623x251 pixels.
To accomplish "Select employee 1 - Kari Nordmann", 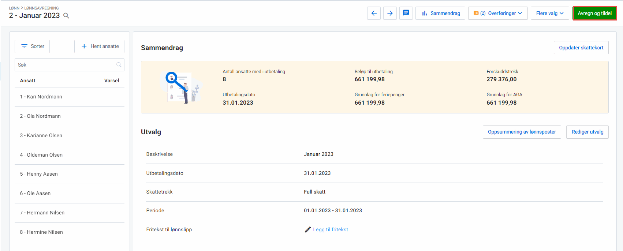I will coord(41,97).
